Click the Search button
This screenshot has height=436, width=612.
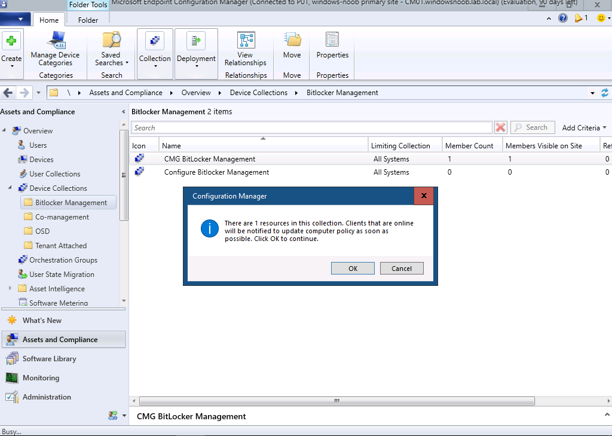pos(533,127)
